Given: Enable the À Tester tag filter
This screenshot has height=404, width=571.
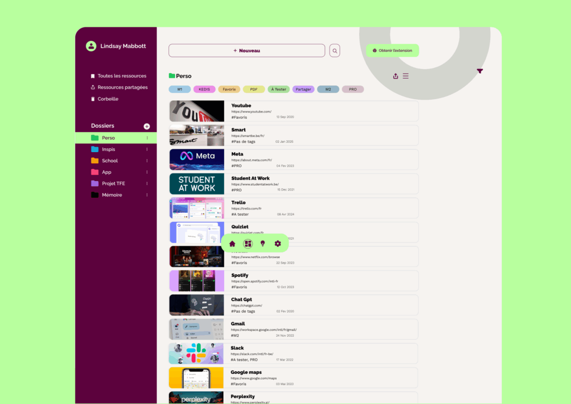Looking at the screenshot, I should coord(278,89).
